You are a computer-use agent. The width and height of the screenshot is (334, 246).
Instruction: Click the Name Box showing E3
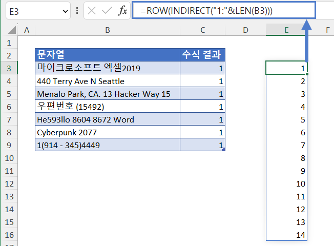pos(38,11)
